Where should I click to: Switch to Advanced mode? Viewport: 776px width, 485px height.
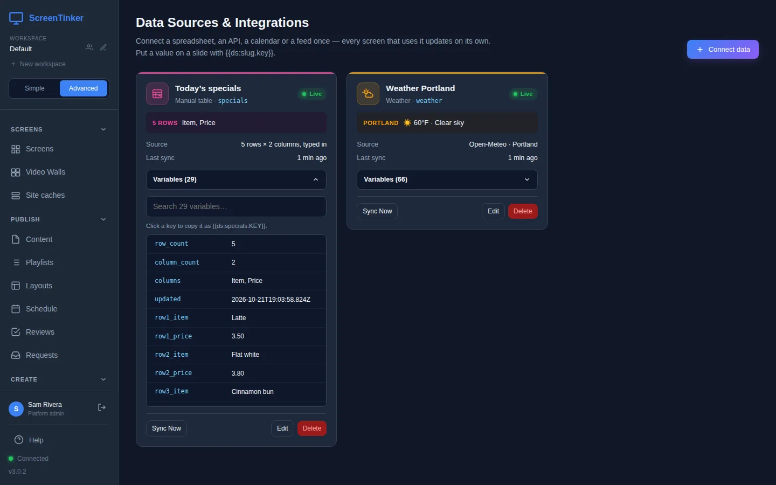(x=84, y=88)
